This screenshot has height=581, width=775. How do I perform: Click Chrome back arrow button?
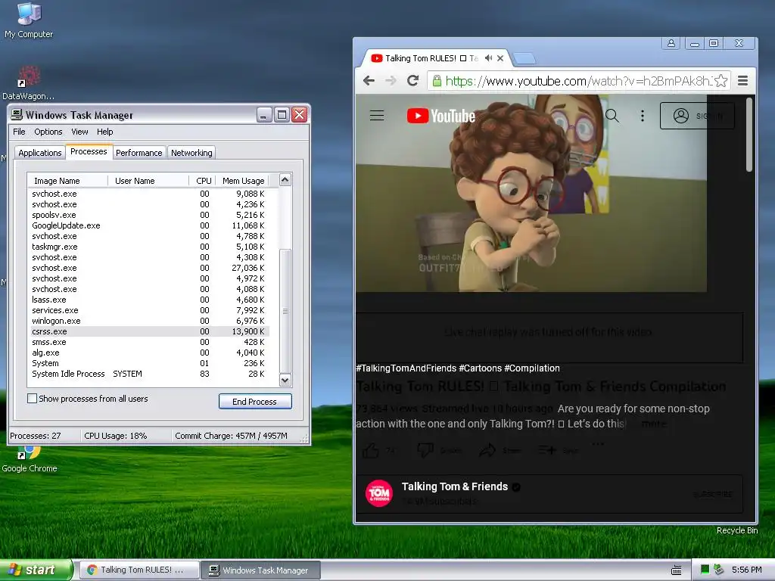[x=369, y=80]
